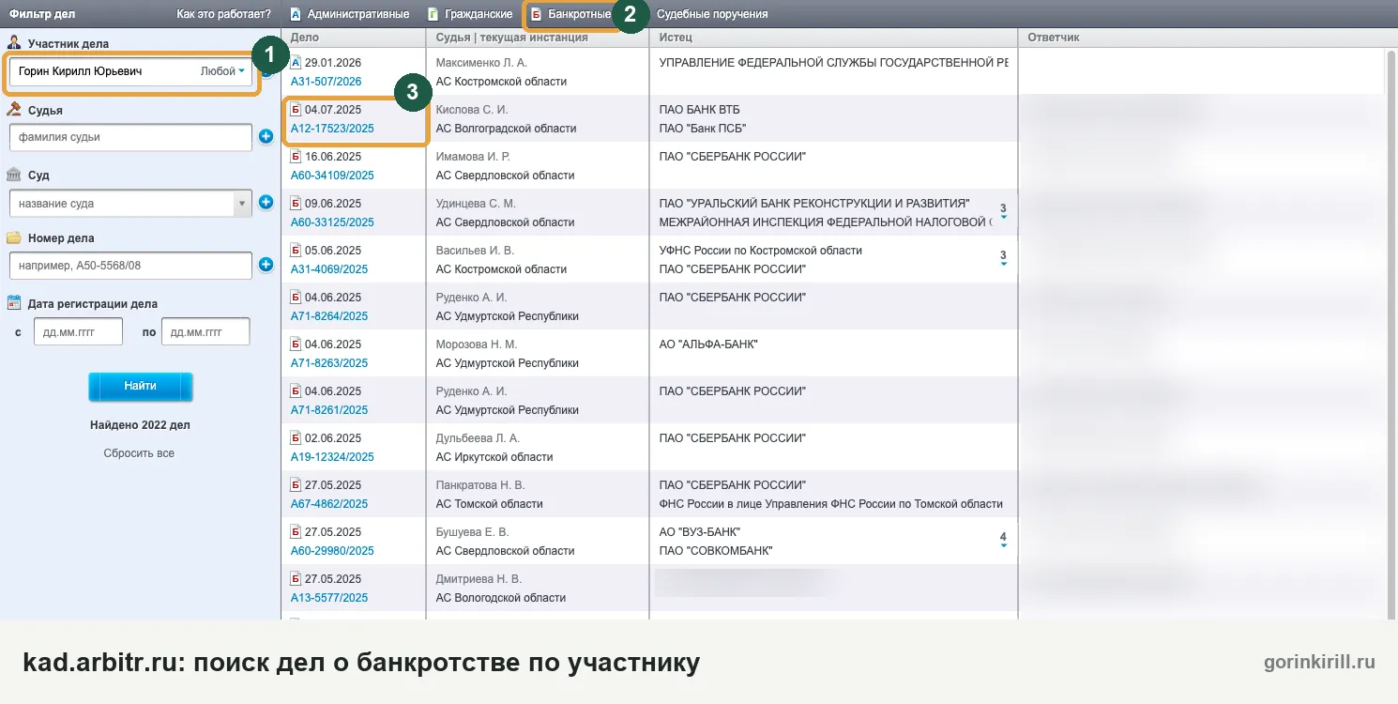The width and height of the screenshot is (1398, 704).
Task: Add another judge filter with plus icon
Action: click(266, 137)
